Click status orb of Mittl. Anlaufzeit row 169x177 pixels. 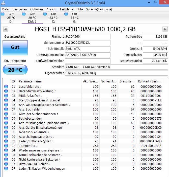pos(6,96)
